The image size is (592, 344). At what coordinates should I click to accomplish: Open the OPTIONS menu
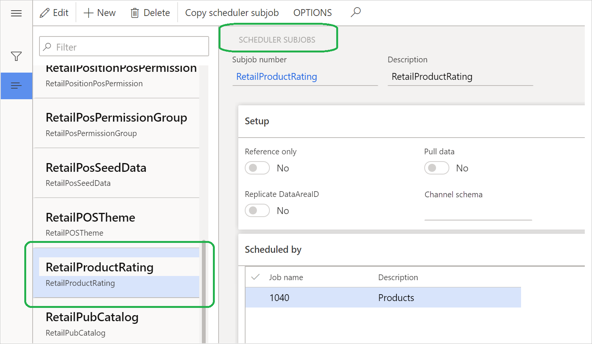[x=312, y=13]
